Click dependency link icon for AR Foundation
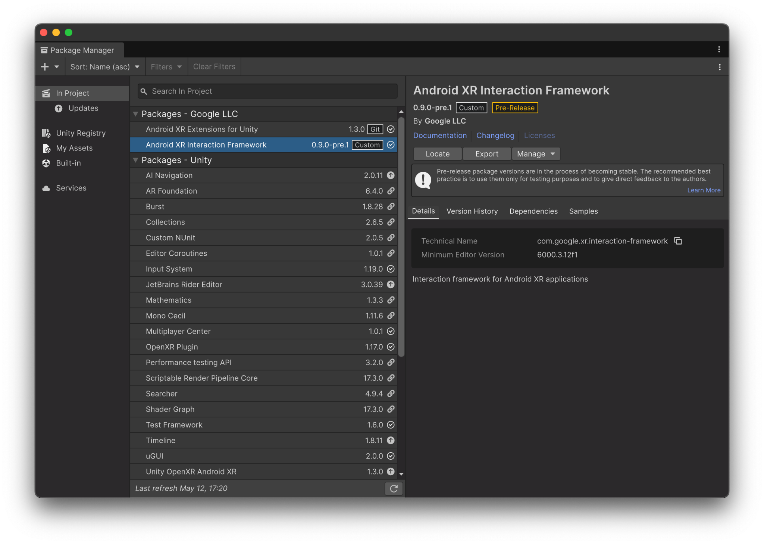Viewport: 764px width, 544px height. [391, 191]
